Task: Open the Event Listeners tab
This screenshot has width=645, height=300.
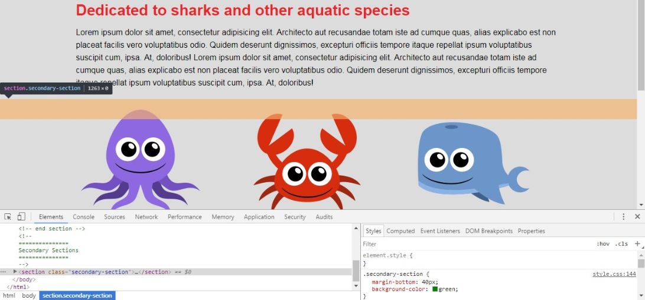Action: 439,231
